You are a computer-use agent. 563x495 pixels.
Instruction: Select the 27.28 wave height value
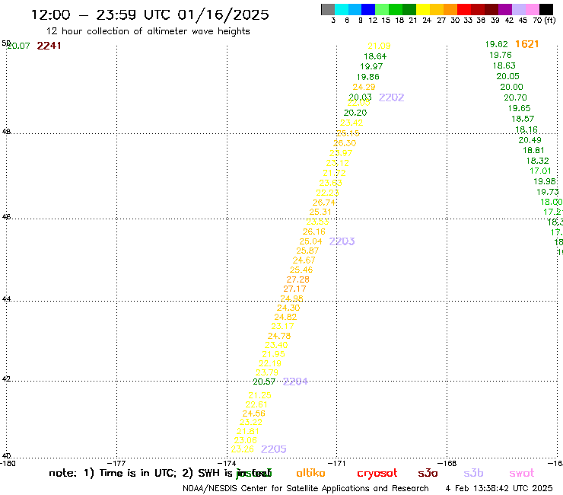coord(297,279)
